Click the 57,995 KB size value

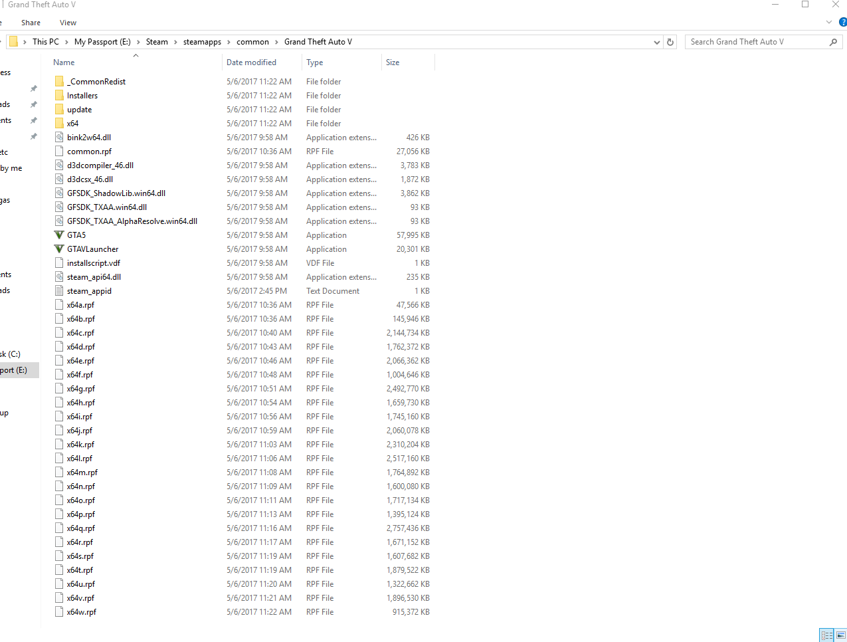pos(413,235)
